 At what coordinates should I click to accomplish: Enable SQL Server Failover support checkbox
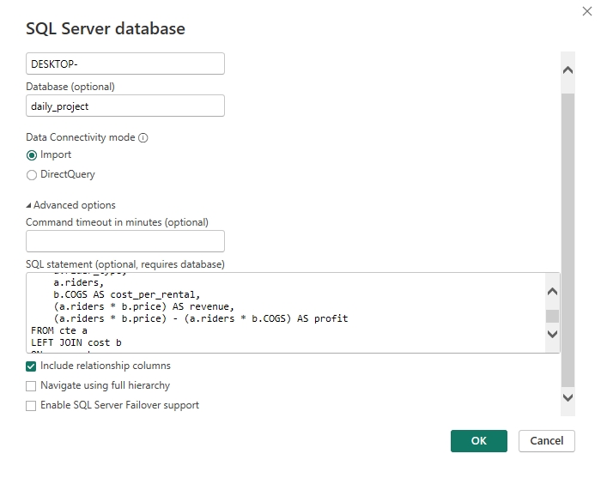[31, 406]
